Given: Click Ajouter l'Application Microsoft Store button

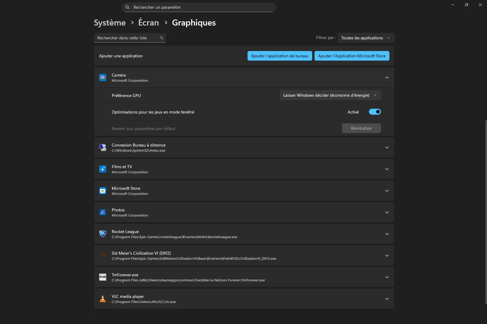Looking at the screenshot, I should (x=352, y=56).
